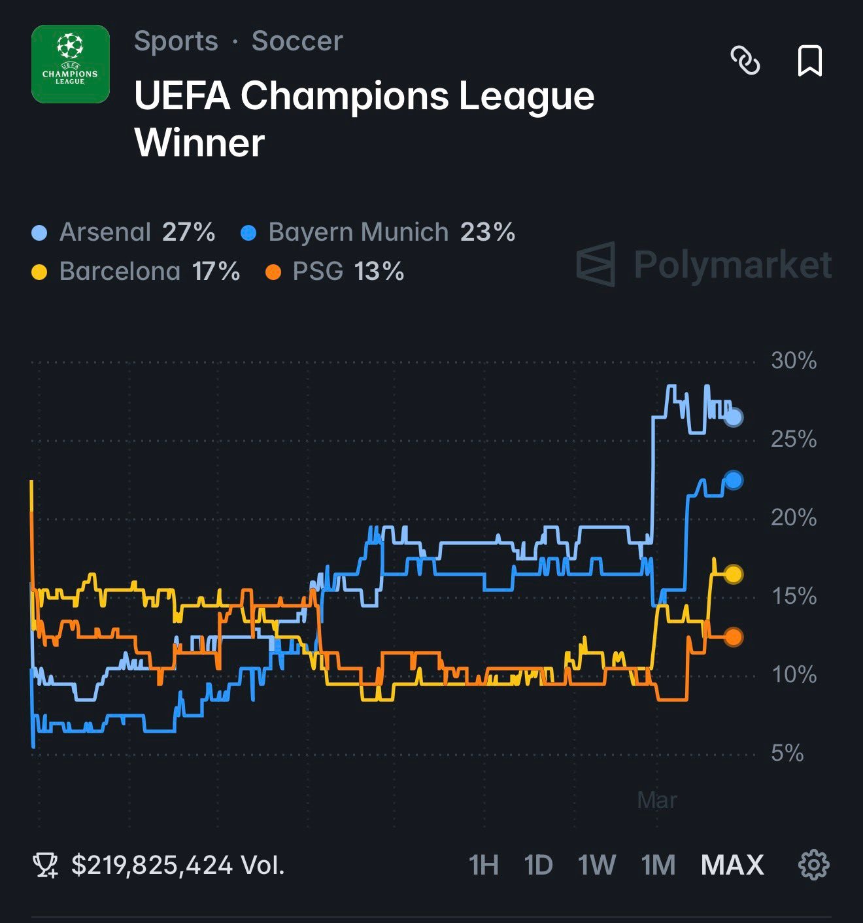Toggle the PSG series legend dot
This screenshot has height=923, width=863.
[x=272, y=270]
